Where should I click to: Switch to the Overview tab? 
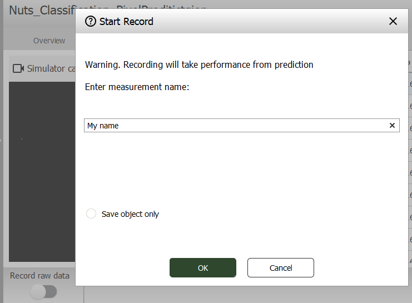[49, 41]
